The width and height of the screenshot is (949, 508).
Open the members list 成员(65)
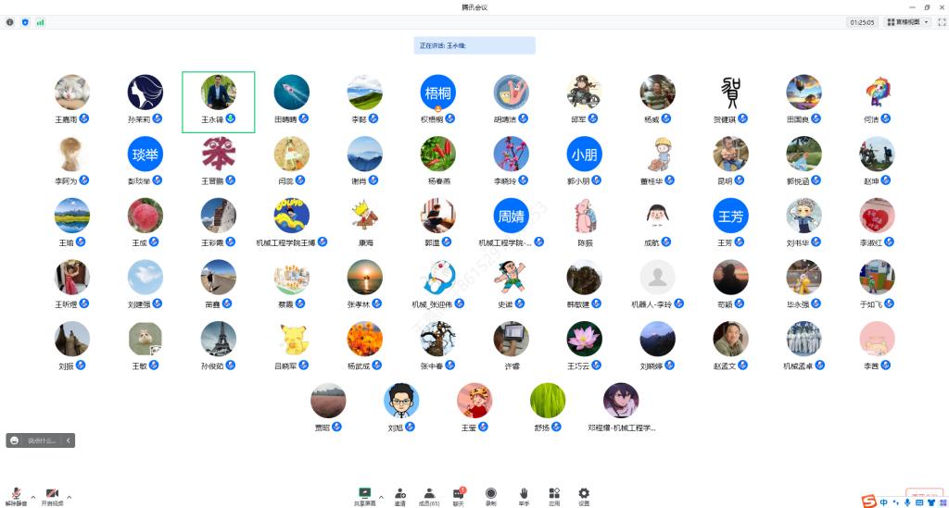429,496
